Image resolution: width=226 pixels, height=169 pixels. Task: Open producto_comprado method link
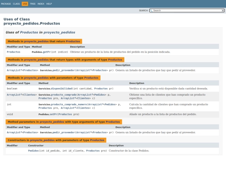(x=64, y=95)
